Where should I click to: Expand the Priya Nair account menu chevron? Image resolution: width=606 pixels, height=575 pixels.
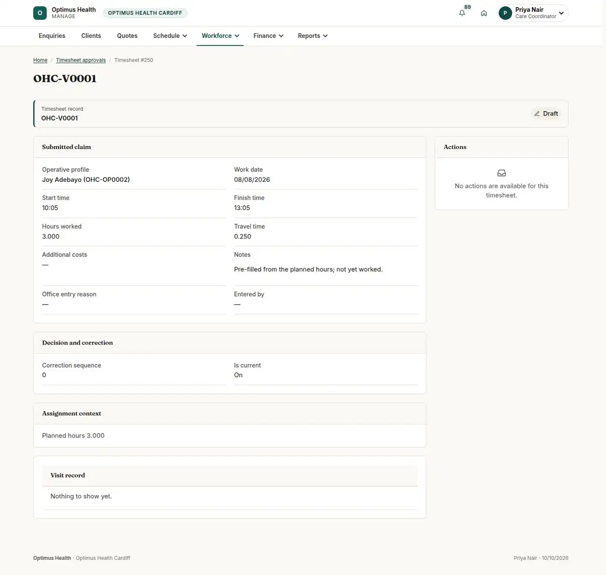point(561,13)
